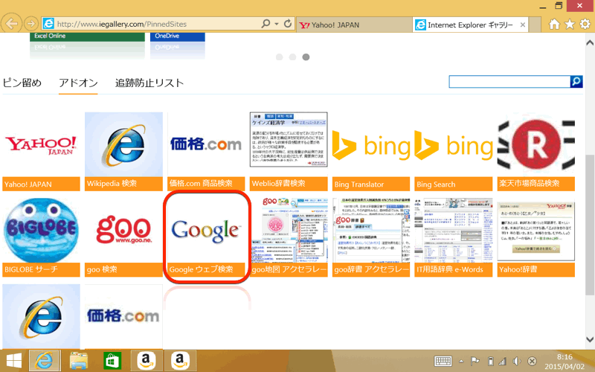Open Windows Store from the taskbar

[x=112, y=361]
